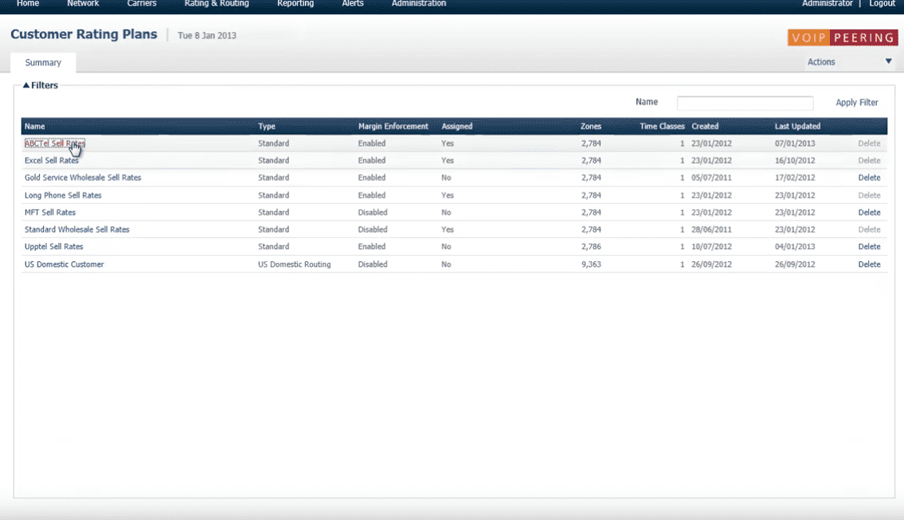This screenshot has height=520, width=904.
Task: Go to the Home menu item
Action: (x=28, y=4)
